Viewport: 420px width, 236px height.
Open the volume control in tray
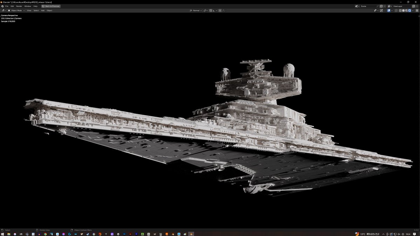click(399, 234)
